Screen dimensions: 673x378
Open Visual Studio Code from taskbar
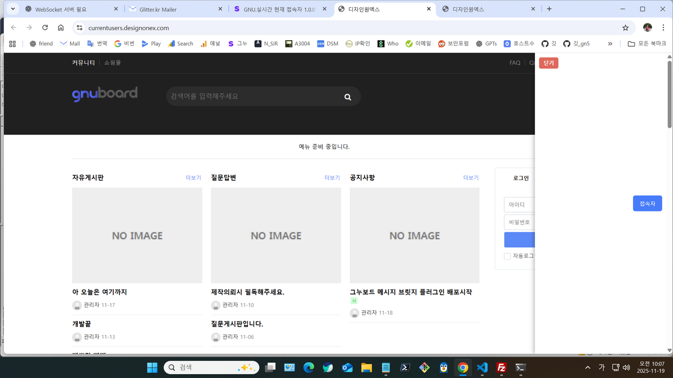click(482, 368)
